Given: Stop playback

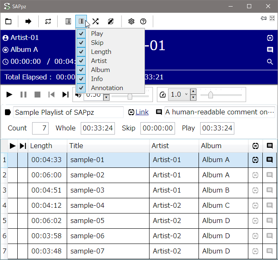Looking at the screenshot, I should coord(37,95).
